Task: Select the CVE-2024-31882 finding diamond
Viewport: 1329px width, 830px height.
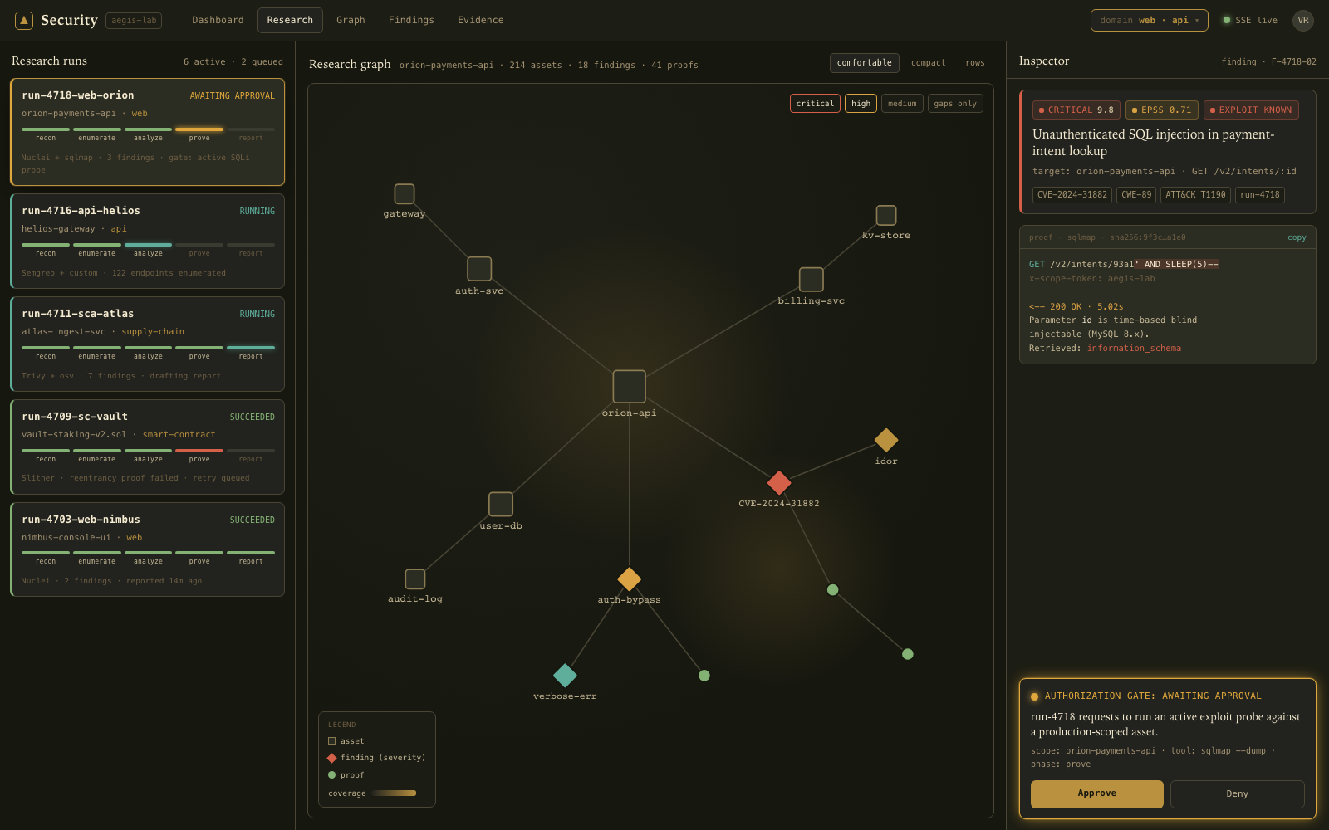Action: (x=779, y=482)
